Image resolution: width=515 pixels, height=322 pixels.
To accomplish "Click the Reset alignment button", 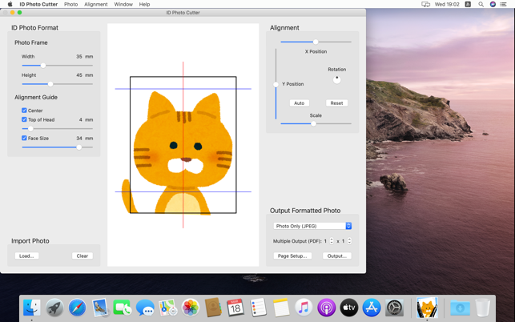I will [x=336, y=103].
